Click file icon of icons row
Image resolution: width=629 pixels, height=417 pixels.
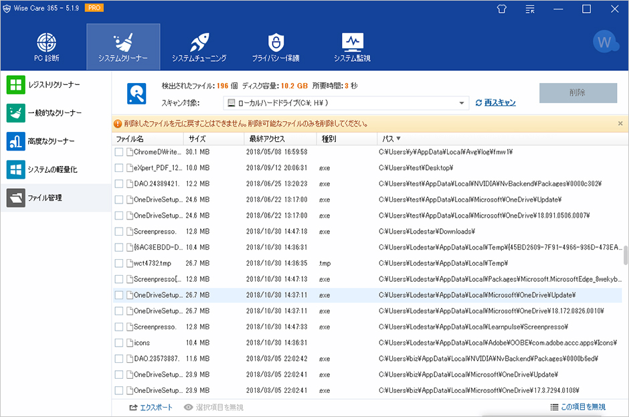[130, 343]
